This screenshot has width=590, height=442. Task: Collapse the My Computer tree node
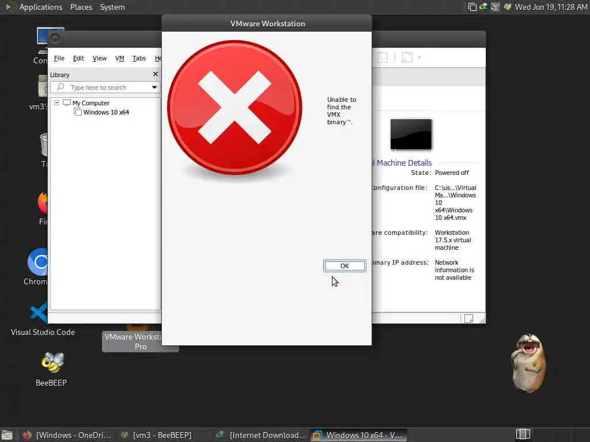coord(56,102)
